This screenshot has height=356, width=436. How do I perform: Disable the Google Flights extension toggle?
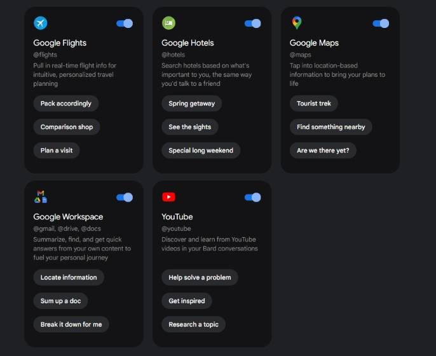point(125,24)
